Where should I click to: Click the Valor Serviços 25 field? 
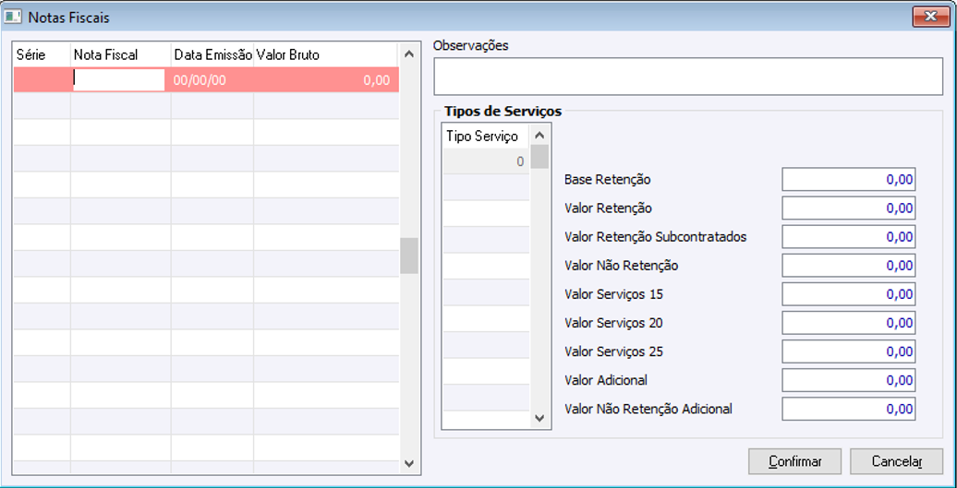pos(848,351)
